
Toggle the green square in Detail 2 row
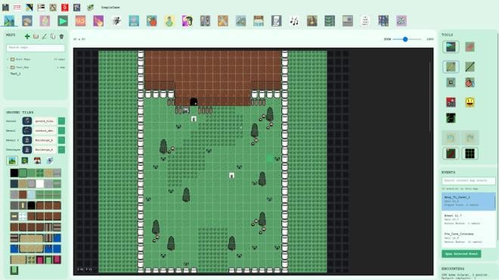(61, 140)
